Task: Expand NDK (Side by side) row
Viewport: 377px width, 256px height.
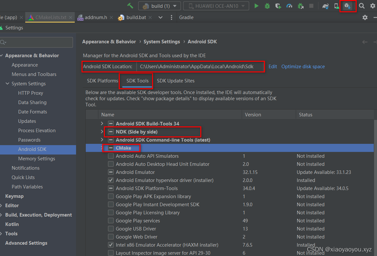Action: 102,132
